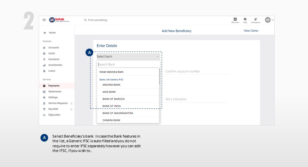This screenshot has height=167, width=308.
Task: Expand the profile menu chevron
Action: coord(273,20)
